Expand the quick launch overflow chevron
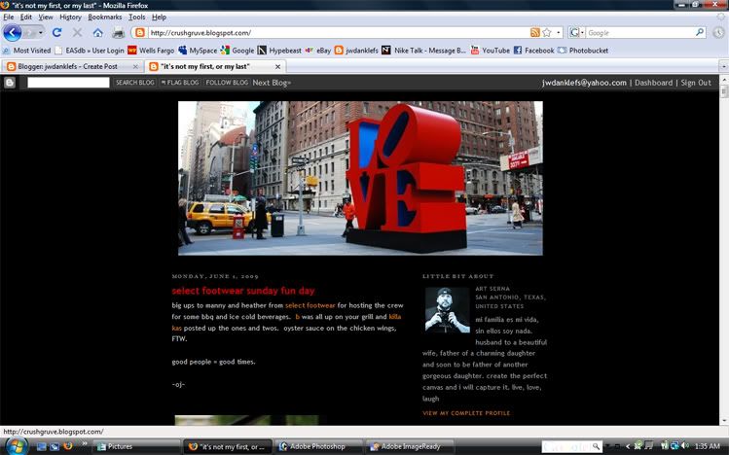 click(x=85, y=444)
